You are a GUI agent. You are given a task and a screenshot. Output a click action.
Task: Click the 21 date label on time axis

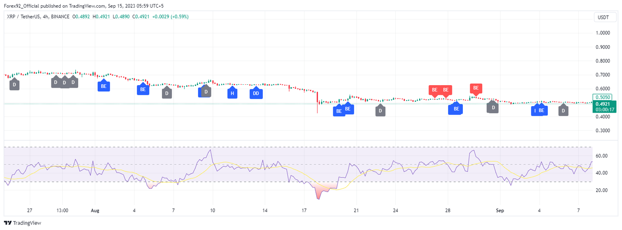tap(356, 211)
